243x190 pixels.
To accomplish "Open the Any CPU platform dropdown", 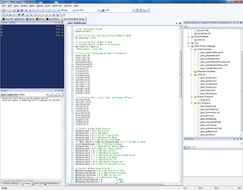I will [99, 10].
